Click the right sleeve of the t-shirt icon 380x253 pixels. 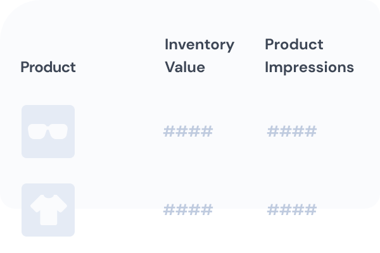click(x=61, y=204)
